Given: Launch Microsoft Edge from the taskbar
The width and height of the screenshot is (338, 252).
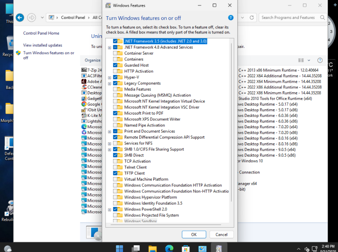Looking at the screenshot, I should click(169, 248).
